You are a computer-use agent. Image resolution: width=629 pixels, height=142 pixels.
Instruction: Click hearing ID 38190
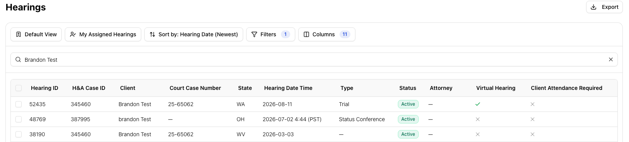pos(37,134)
